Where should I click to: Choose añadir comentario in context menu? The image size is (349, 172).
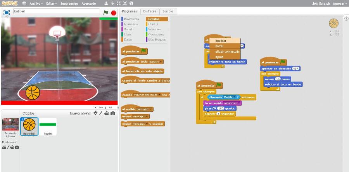tap(225, 52)
